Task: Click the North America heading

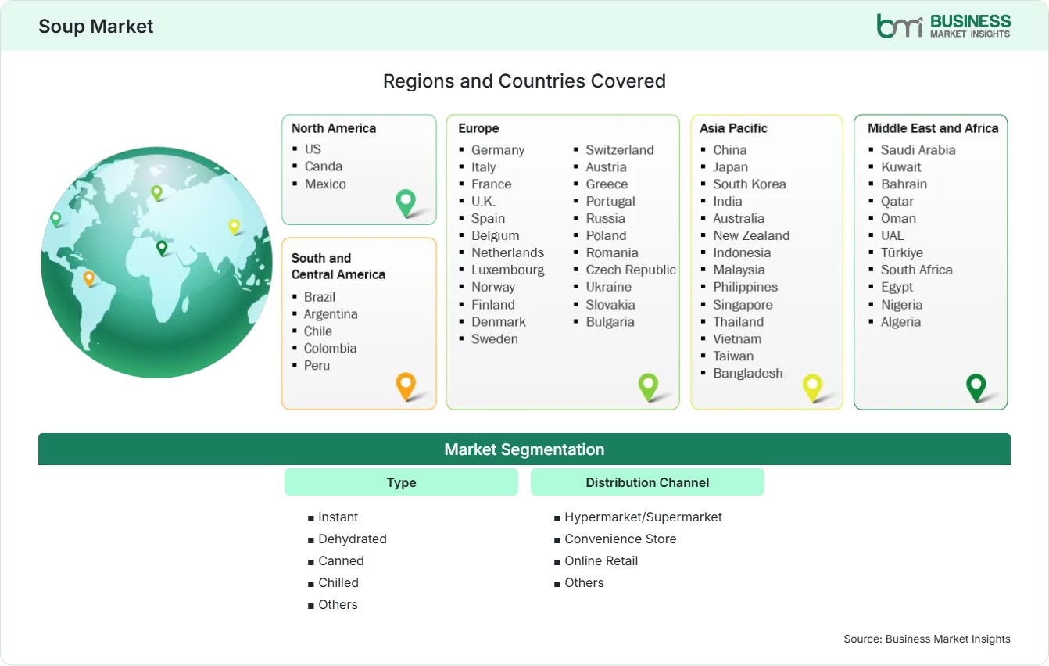Action: click(334, 128)
